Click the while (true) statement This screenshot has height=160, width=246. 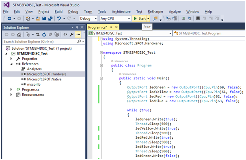pyautogui.click(x=139, y=110)
